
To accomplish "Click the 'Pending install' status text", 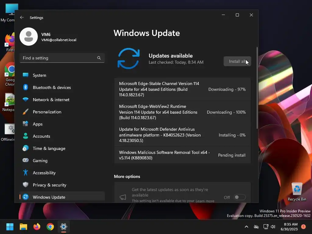I will point(232,155).
